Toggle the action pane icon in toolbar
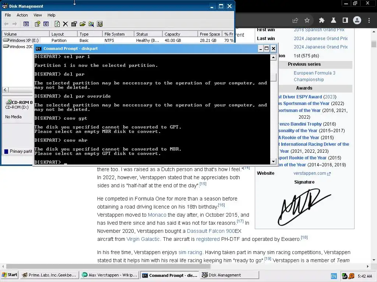 coord(46,24)
